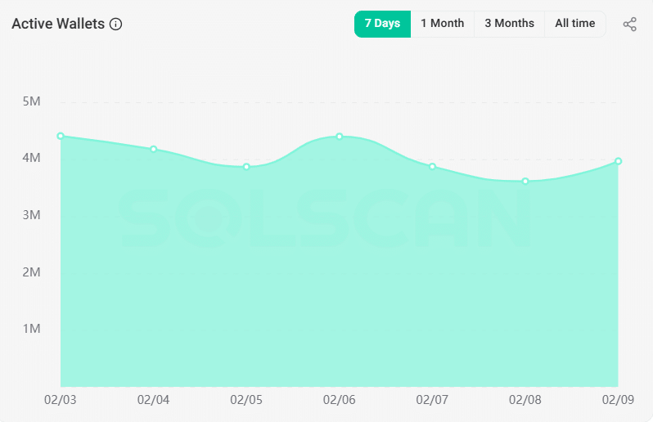Click the share icon
The width and height of the screenshot is (653, 422).
coord(629,24)
